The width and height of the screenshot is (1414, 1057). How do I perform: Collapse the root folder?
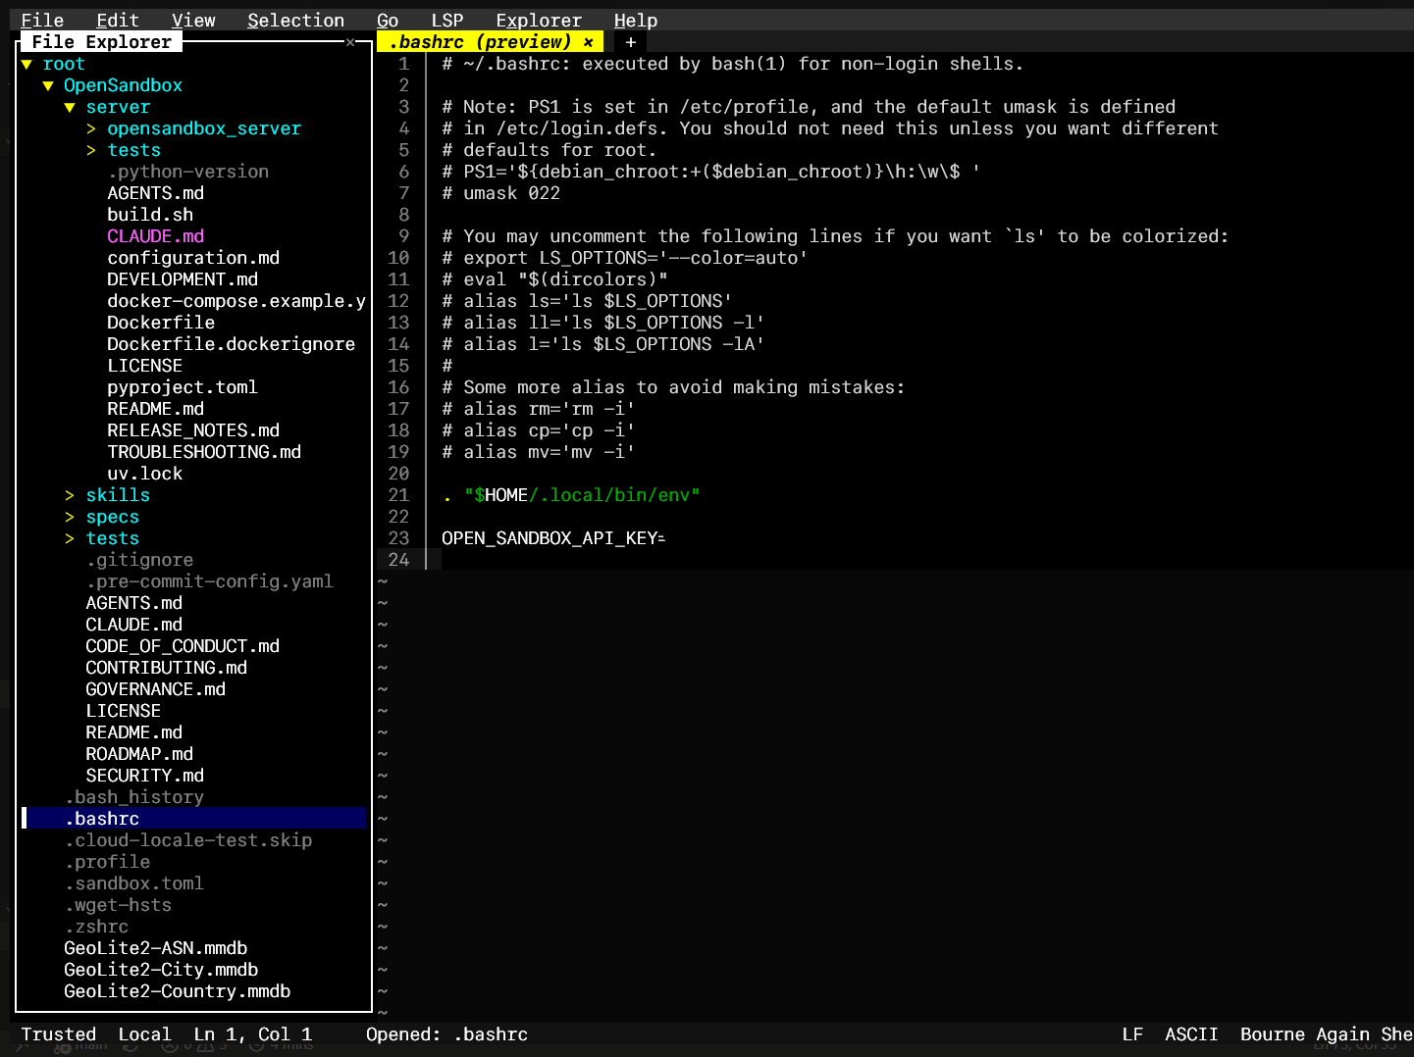pos(26,64)
